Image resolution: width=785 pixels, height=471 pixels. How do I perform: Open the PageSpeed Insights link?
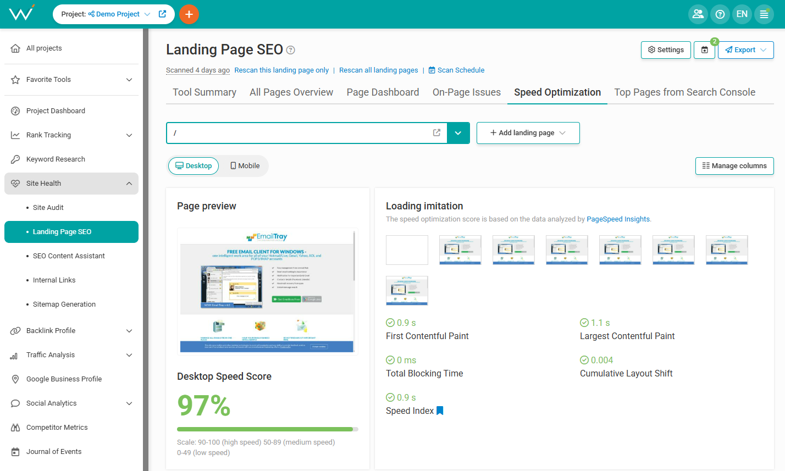point(618,219)
